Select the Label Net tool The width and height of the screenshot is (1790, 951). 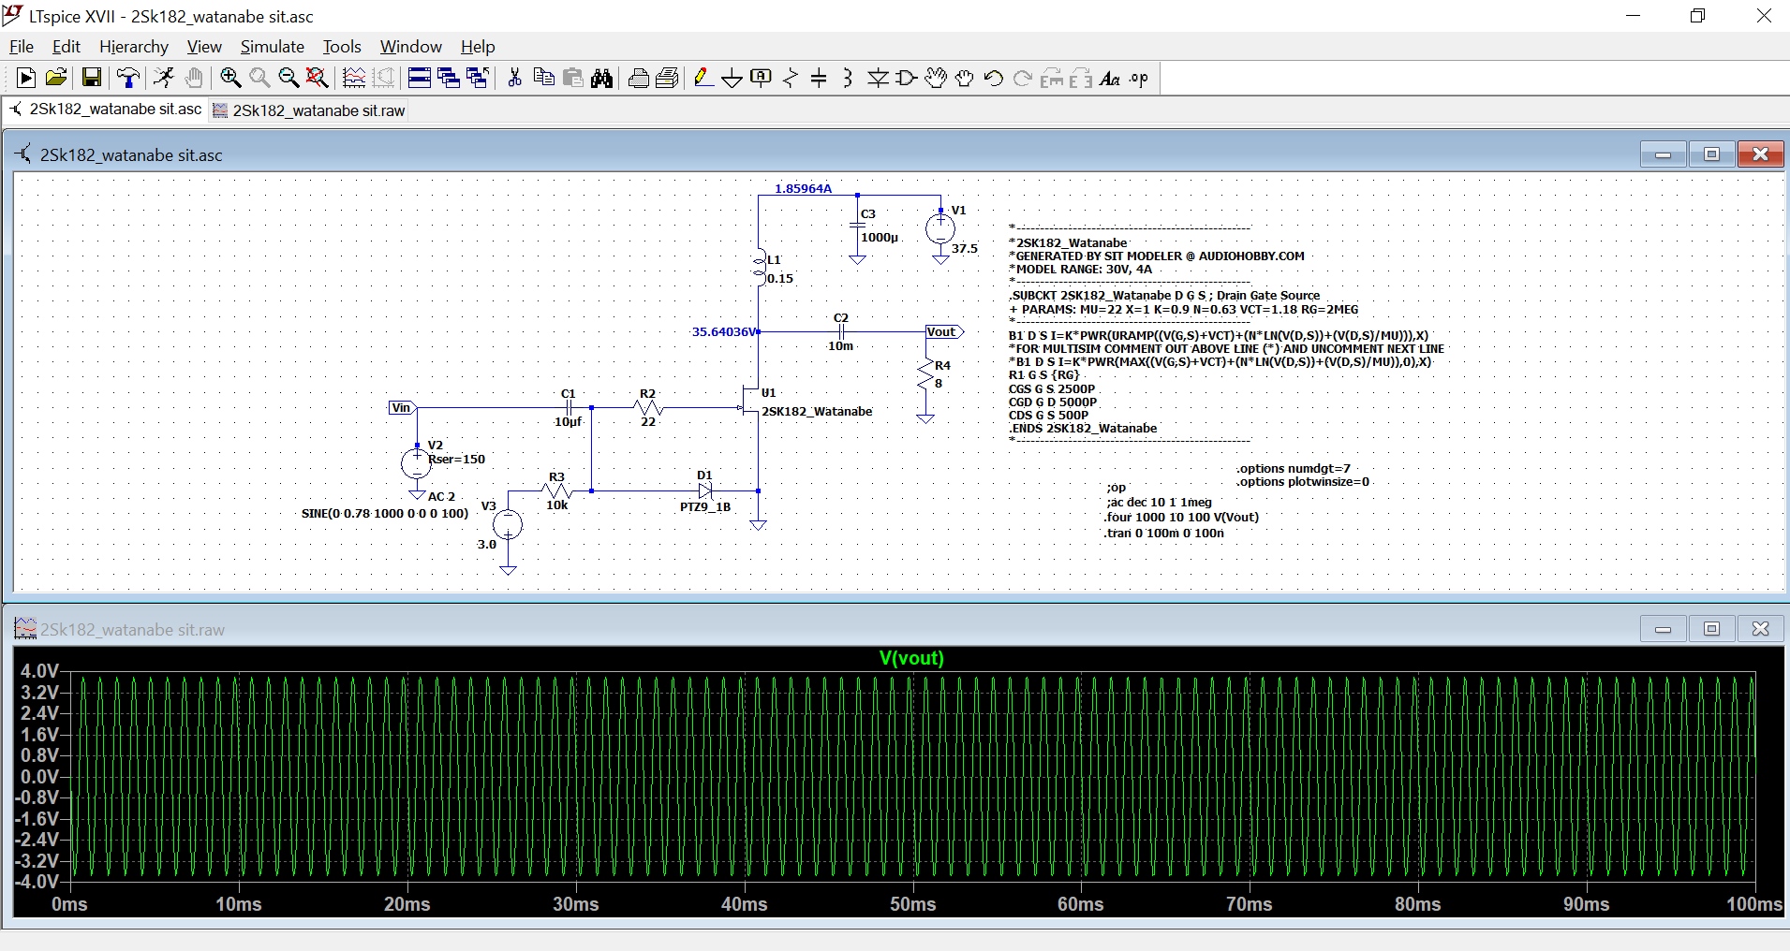(762, 79)
